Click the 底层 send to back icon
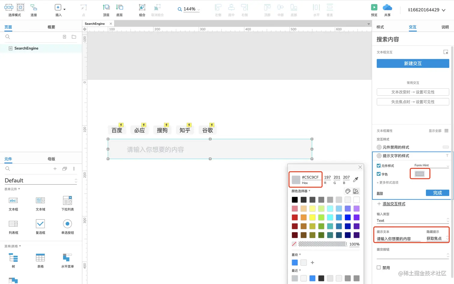Image resolution: width=454 pixels, height=284 pixels. [120, 8]
